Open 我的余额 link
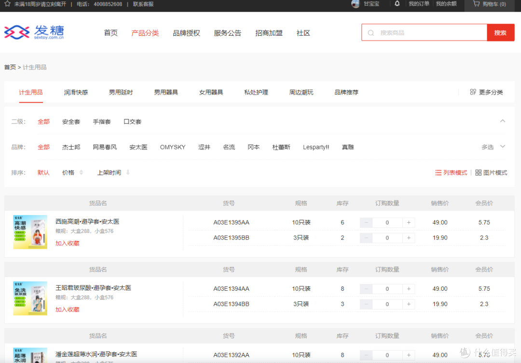Screen dimensions: 521x363 (446, 4)
